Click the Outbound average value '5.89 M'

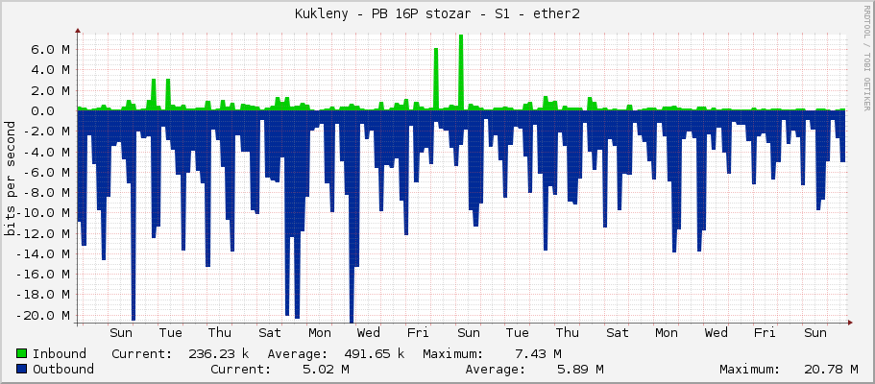click(x=580, y=369)
